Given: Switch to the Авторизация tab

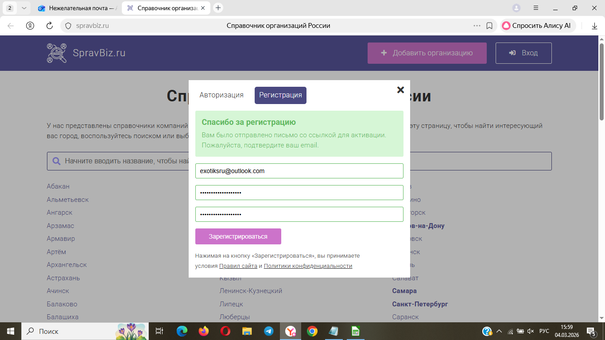Looking at the screenshot, I should (221, 95).
